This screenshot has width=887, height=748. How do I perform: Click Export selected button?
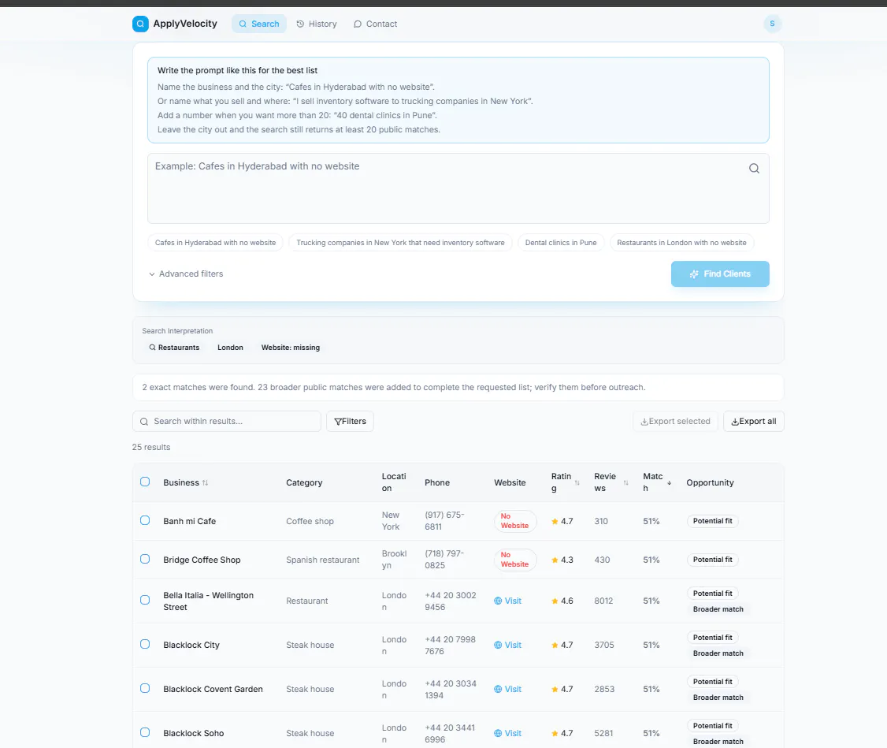[675, 422]
